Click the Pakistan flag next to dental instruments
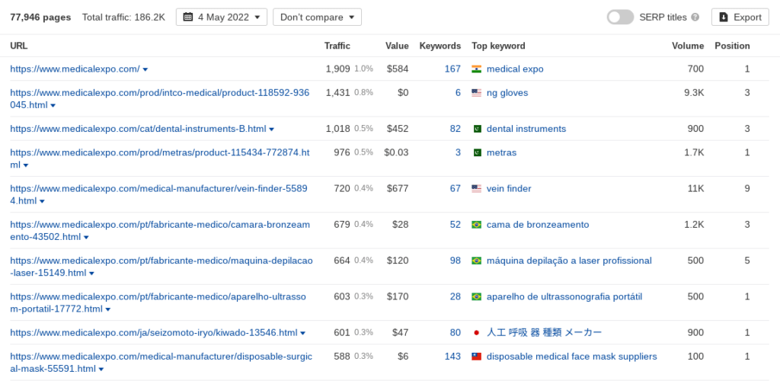Viewport: 780px width, 384px height. tap(477, 129)
